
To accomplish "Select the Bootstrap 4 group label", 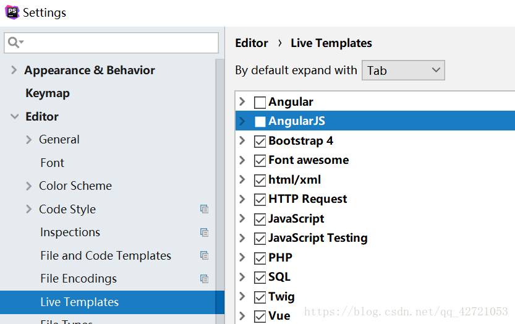I will pos(301,140).
